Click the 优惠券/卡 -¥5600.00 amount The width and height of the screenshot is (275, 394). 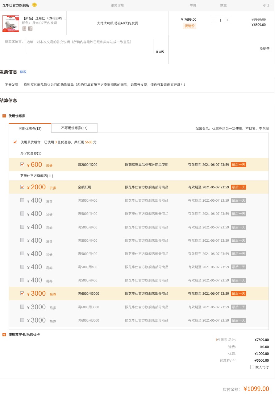[x=261, y=360]
